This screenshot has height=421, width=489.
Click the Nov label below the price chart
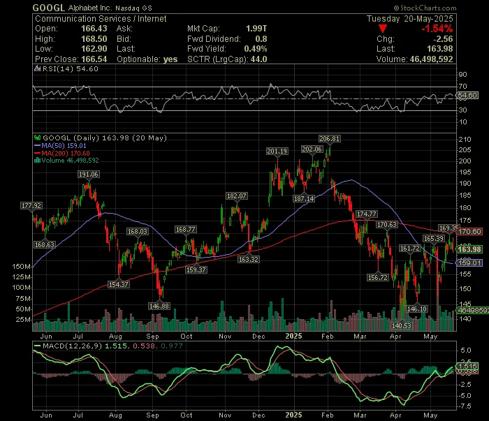pyautogui.click(x=225, y=337)
